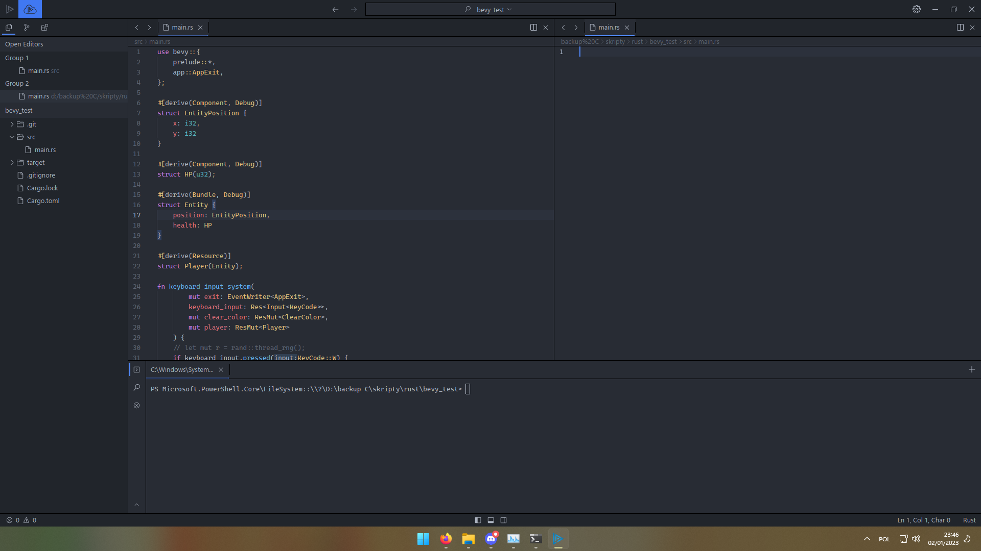Screen dimensions: 981x551
Task: Select the terminal icon in the panel sidebar
Action: click(x=136, y=369)
